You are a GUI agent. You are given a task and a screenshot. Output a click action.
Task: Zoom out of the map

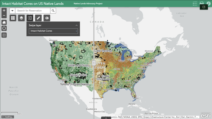pos(4,15)
